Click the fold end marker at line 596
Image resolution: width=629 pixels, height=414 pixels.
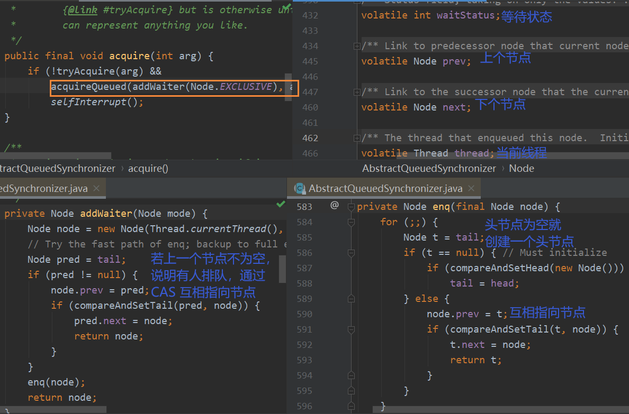pos(351,406)
